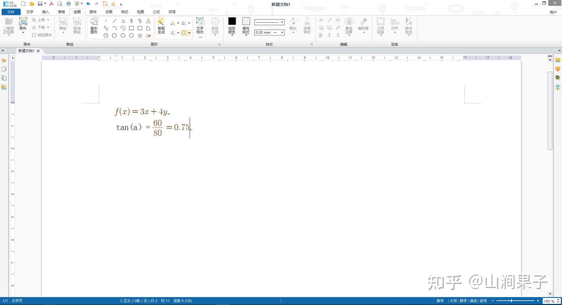Switch to the 动画 animation tab
Viewport: 562px width, 305px height.
click(109, 12)
